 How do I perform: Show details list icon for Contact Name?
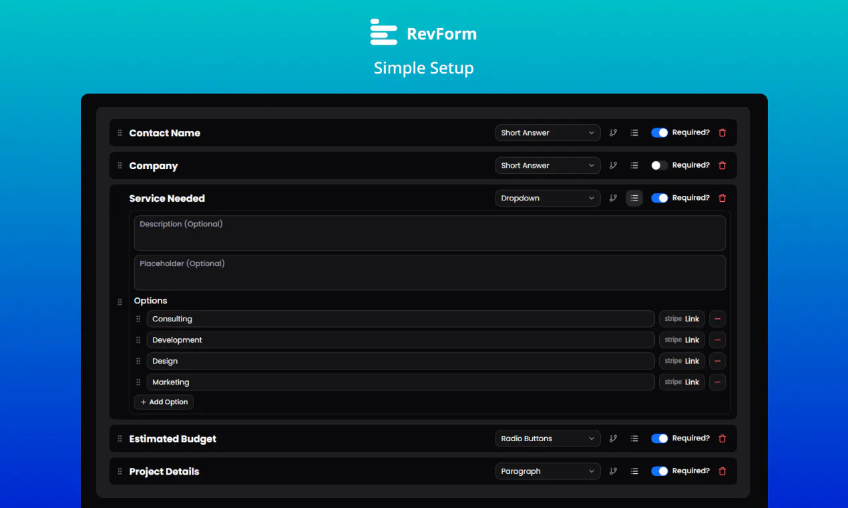pos(634,133)
